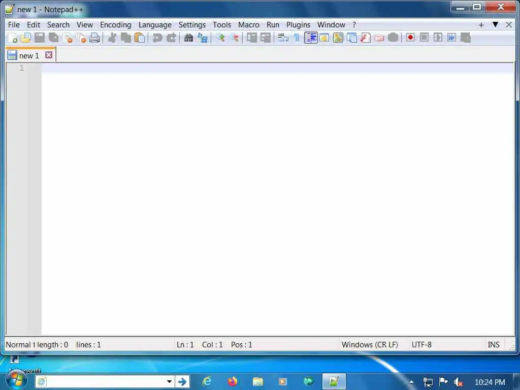Open the Define Your Language toolbar icon
Viewport: 520px width, 390px height.
(324, 38)
